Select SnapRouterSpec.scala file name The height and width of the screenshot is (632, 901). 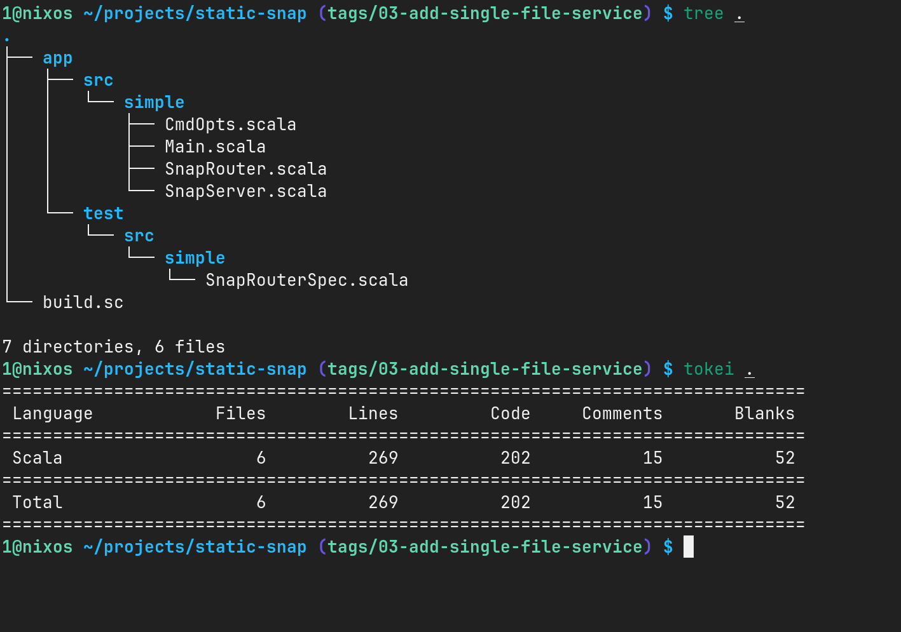pyautogui.click(x=306, y=280)
